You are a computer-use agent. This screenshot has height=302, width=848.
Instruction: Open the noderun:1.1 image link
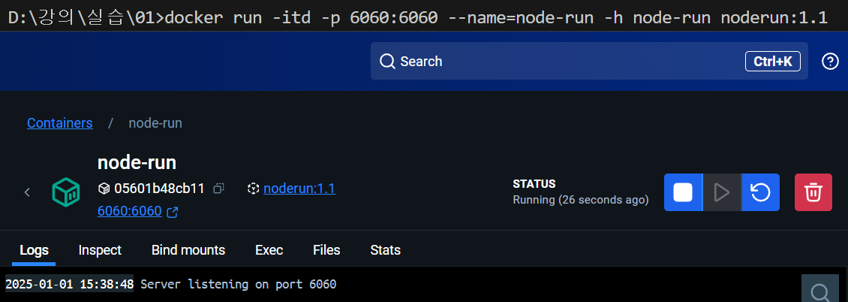pos(299,189)
